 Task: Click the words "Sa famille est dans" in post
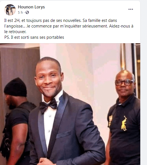coord(100,20)
